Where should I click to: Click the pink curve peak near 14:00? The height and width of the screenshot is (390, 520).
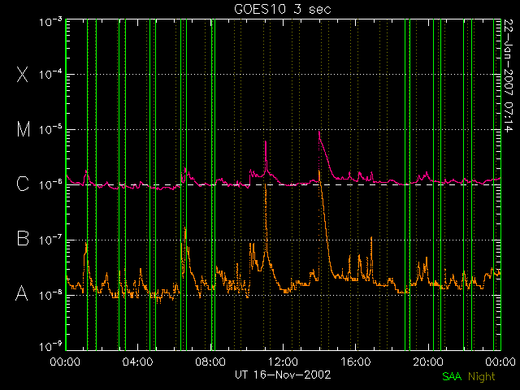pyautogui.click(x=319, y=132)
